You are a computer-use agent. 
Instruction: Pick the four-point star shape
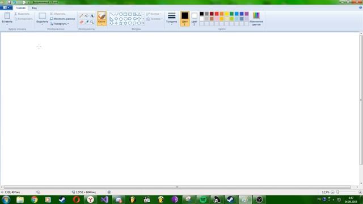116,23
